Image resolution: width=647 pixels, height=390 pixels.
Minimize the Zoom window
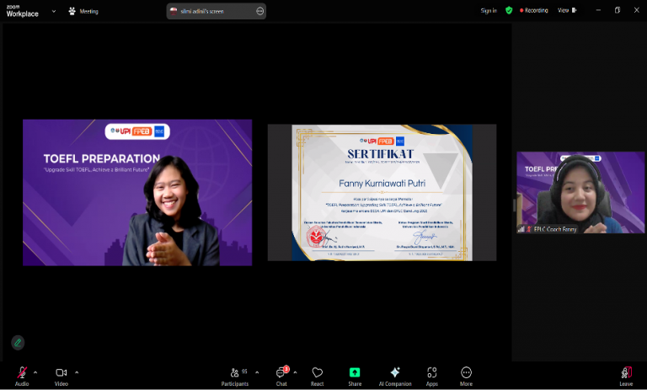598,10
